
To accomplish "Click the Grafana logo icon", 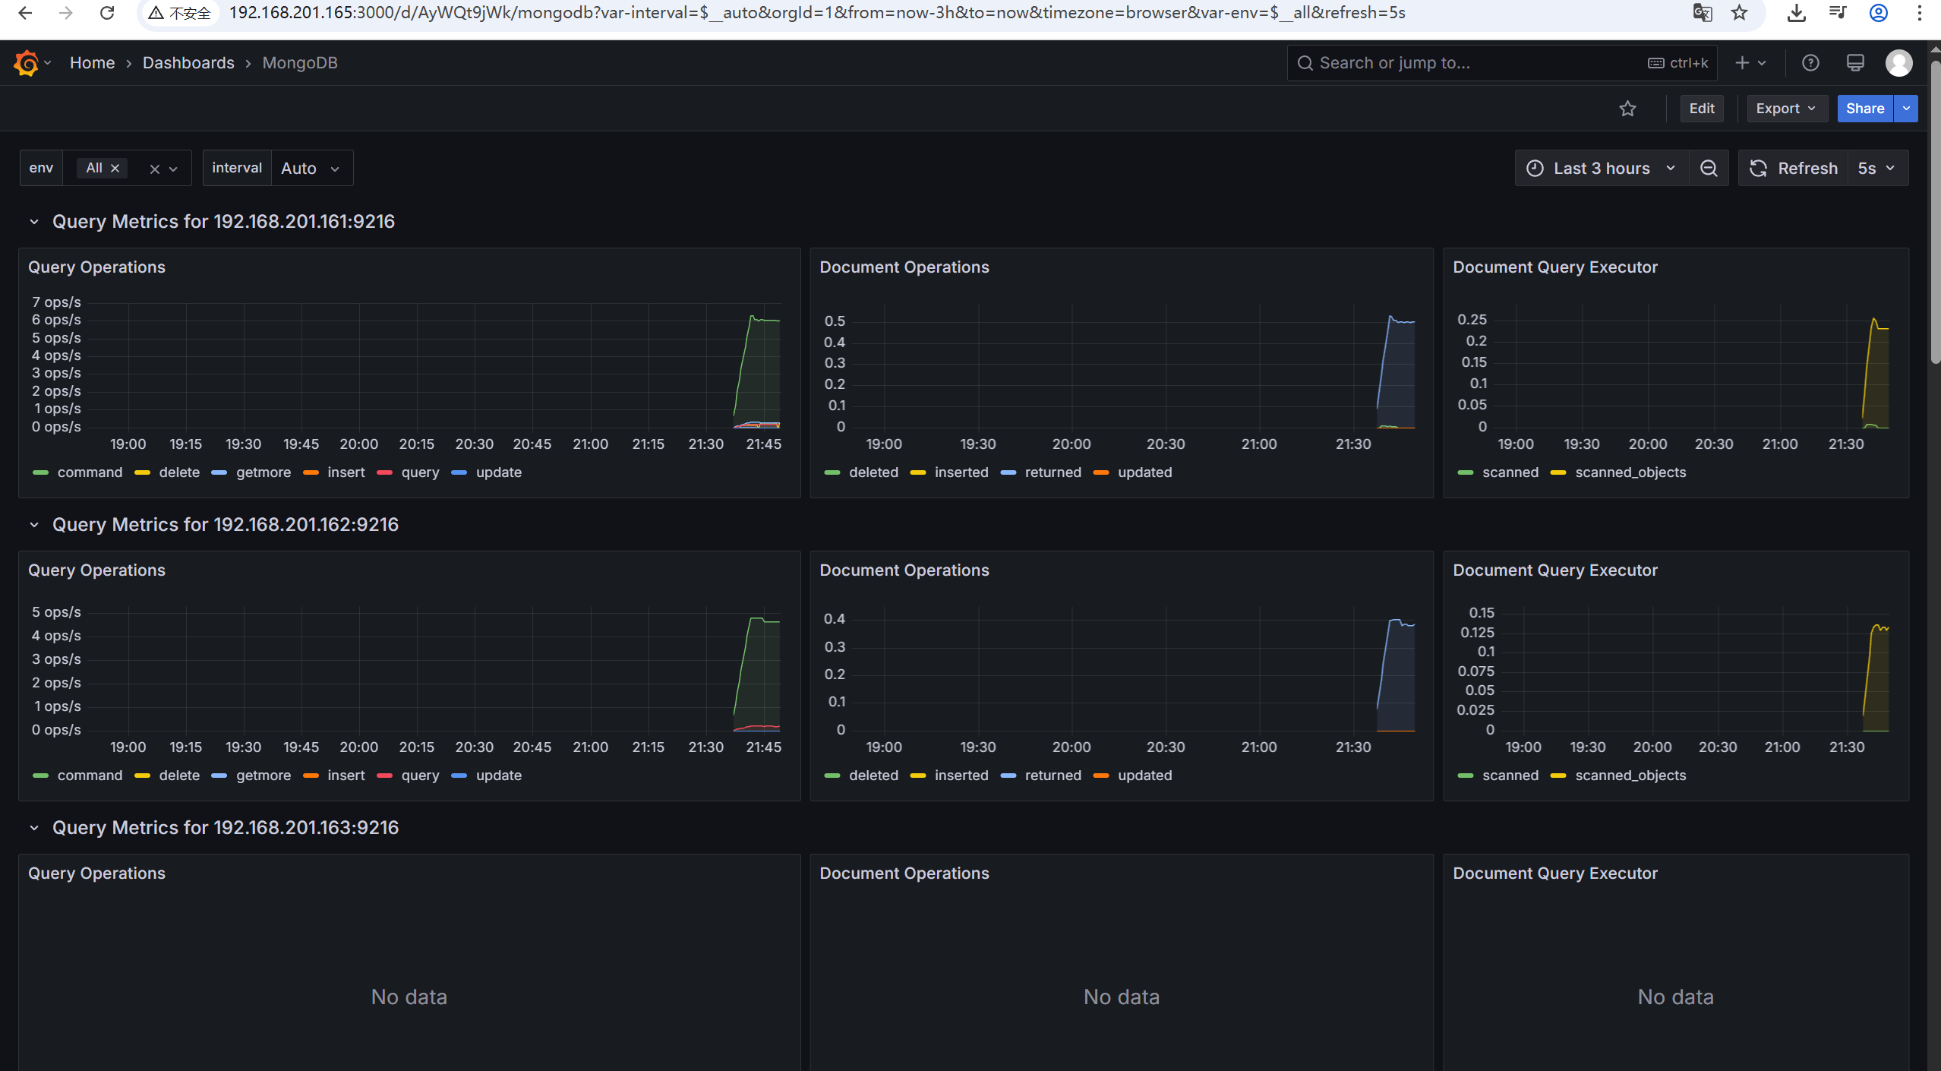I will point(26,63).
